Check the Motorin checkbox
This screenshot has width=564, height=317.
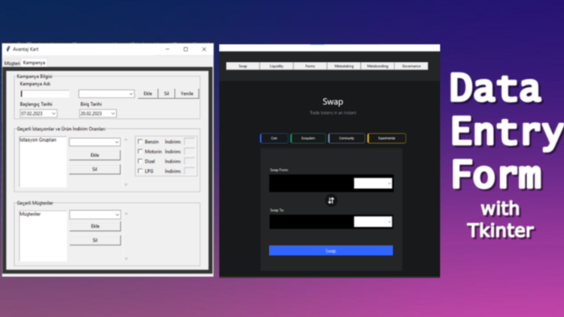140,151
